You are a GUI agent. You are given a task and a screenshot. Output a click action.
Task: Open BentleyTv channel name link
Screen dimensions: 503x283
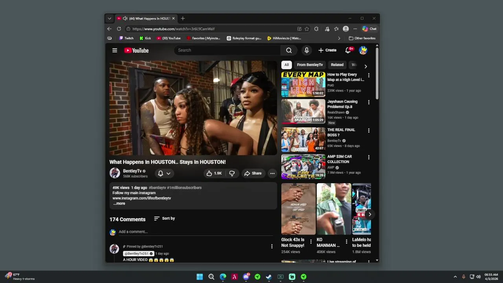132,171
